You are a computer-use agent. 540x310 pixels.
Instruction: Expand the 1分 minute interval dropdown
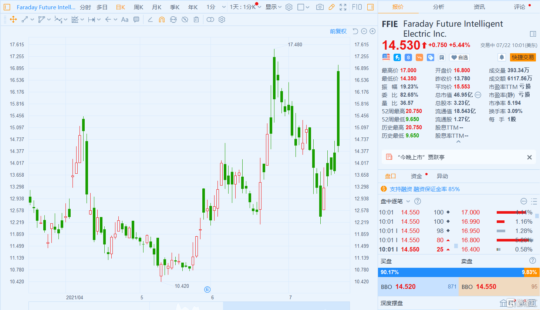tap(224, 7)
